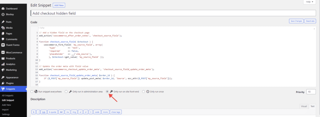Click the Posts pin icon
320x117 pixels.
point(3,22)
